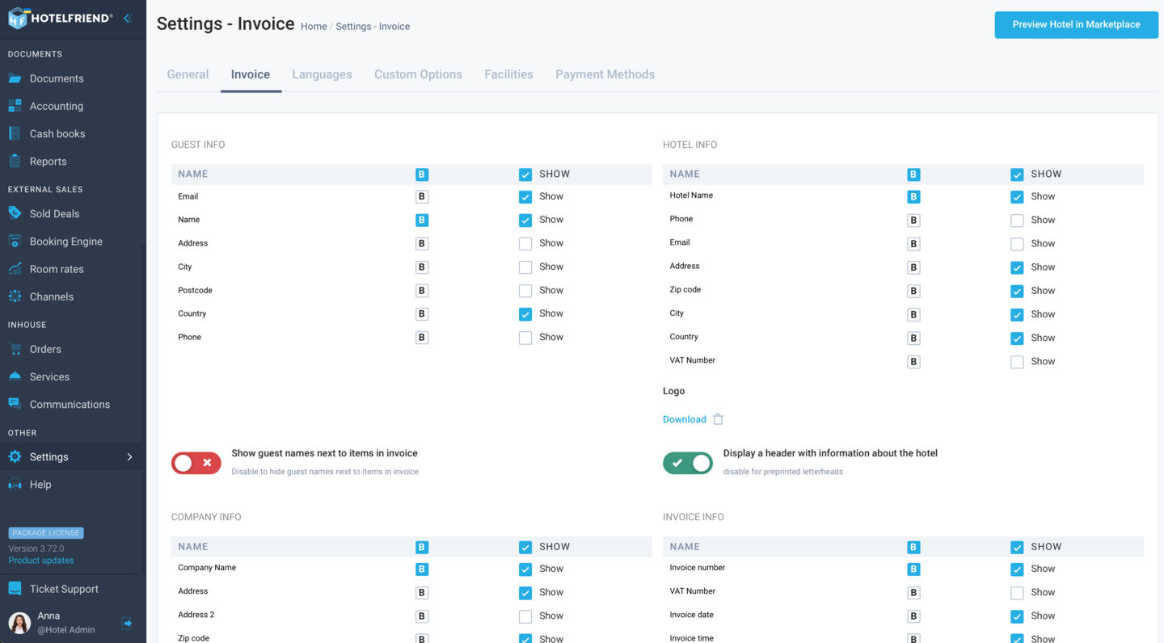The width and height of the screenshot is (1164, 643).
Task: Uncheck Show for Invoice date
Action: click(1017, 616)
